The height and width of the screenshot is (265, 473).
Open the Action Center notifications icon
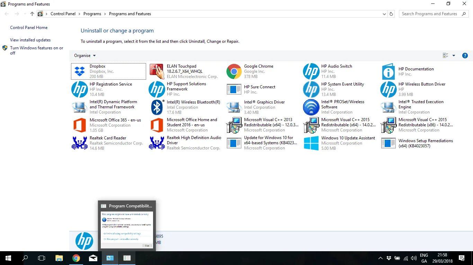pos(461,258)
